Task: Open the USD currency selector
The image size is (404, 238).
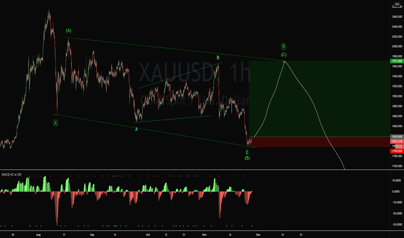Action: 397,4
